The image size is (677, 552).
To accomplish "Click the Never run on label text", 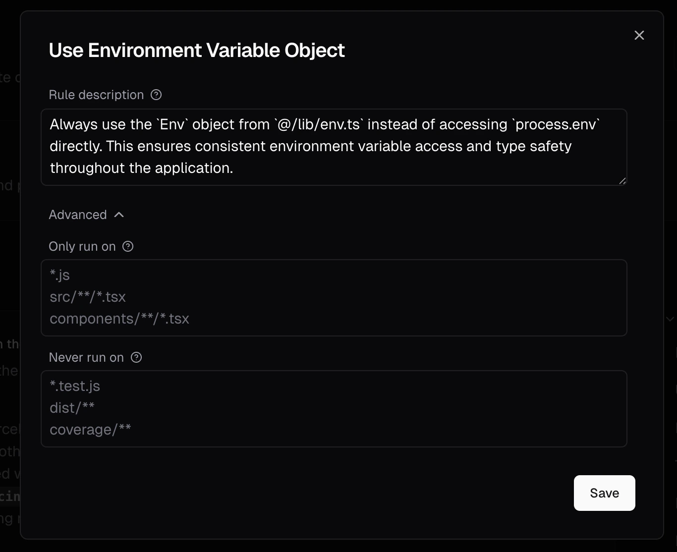I will (86, 357).
